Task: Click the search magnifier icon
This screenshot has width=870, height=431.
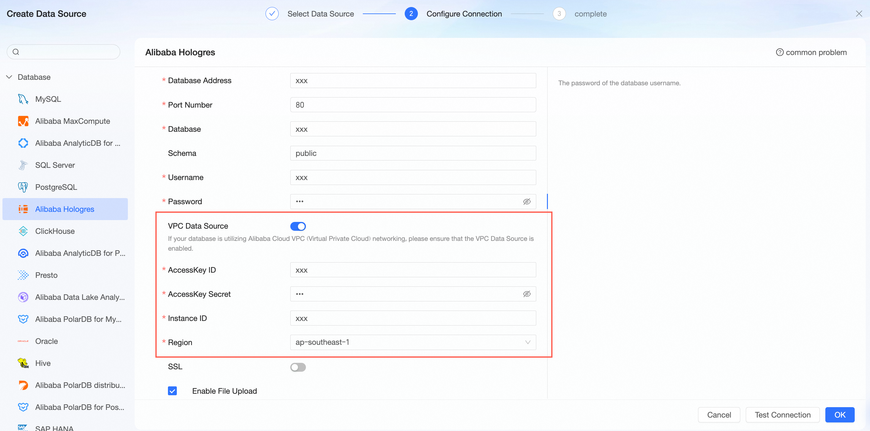Action: click(16, 52)
